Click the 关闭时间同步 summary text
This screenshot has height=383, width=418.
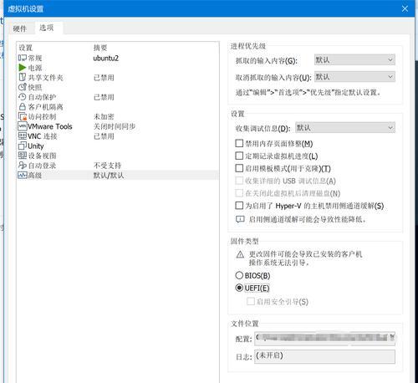point(115,126)
